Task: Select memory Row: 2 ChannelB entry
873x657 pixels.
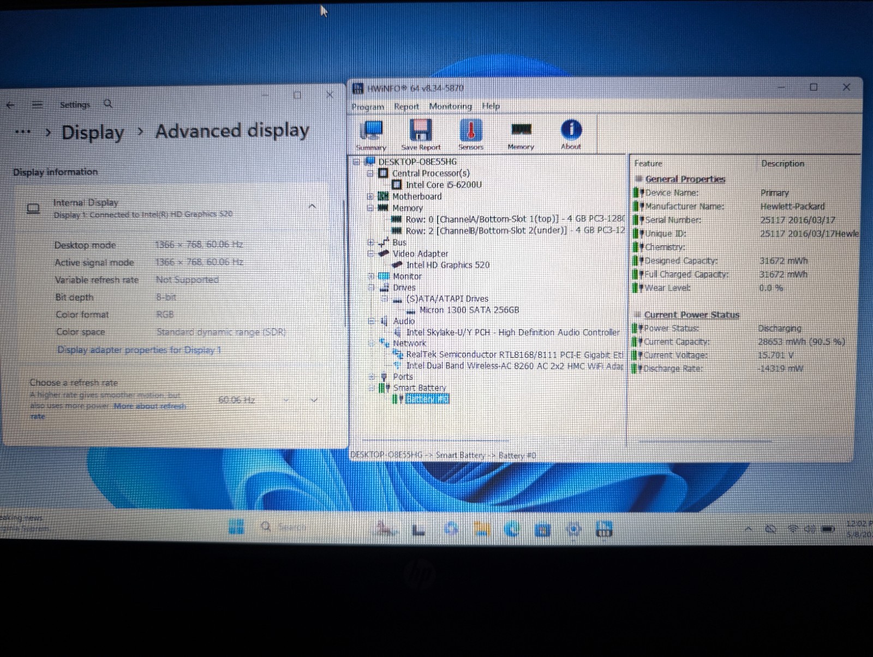Action: (515, 230)
